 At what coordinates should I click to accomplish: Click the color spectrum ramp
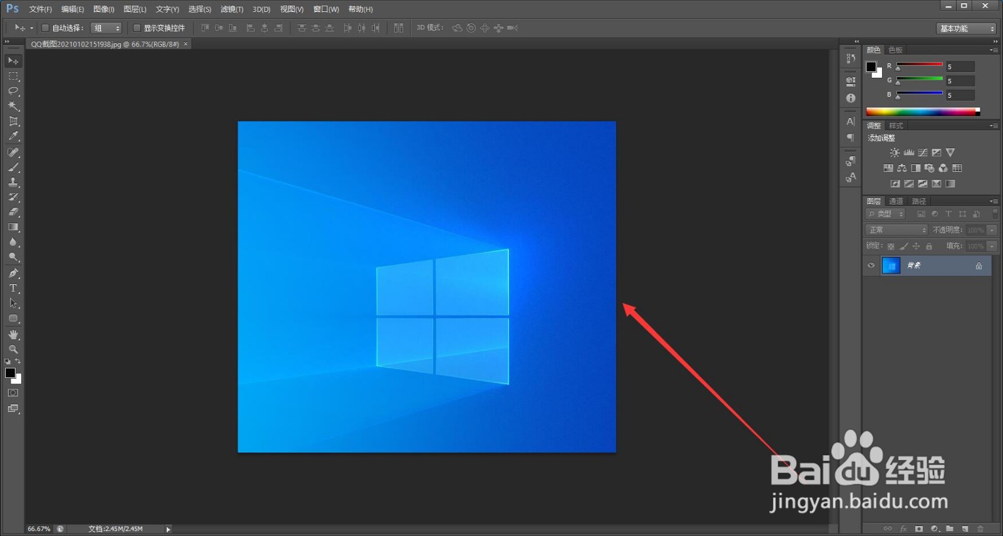click(923, 112)
